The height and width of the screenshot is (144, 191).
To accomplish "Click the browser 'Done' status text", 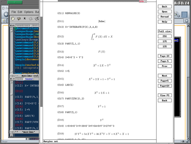I will (5, 142).
